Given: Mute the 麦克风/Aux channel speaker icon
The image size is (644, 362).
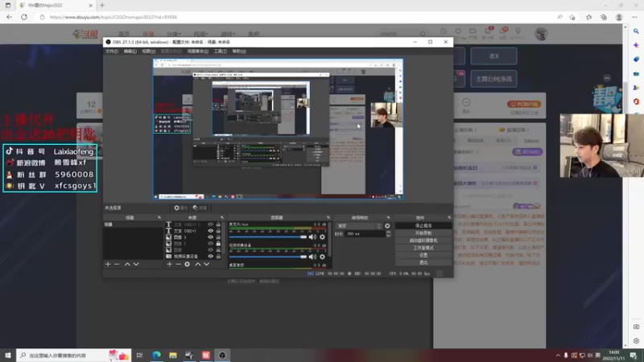Looking at the screenshot, I should tap(313, 237).
